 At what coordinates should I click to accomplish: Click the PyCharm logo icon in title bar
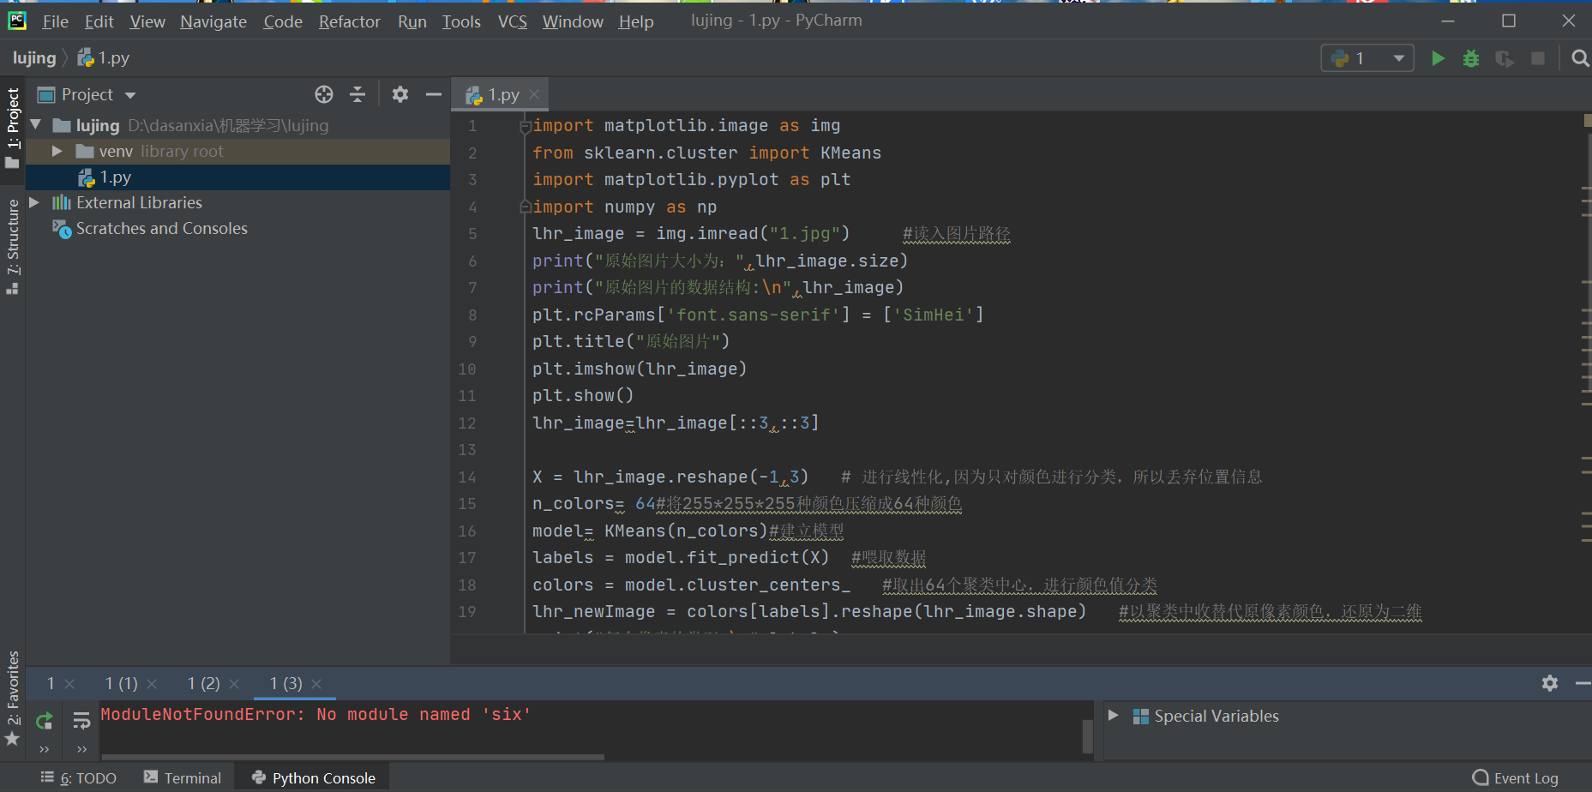(17, 21)
